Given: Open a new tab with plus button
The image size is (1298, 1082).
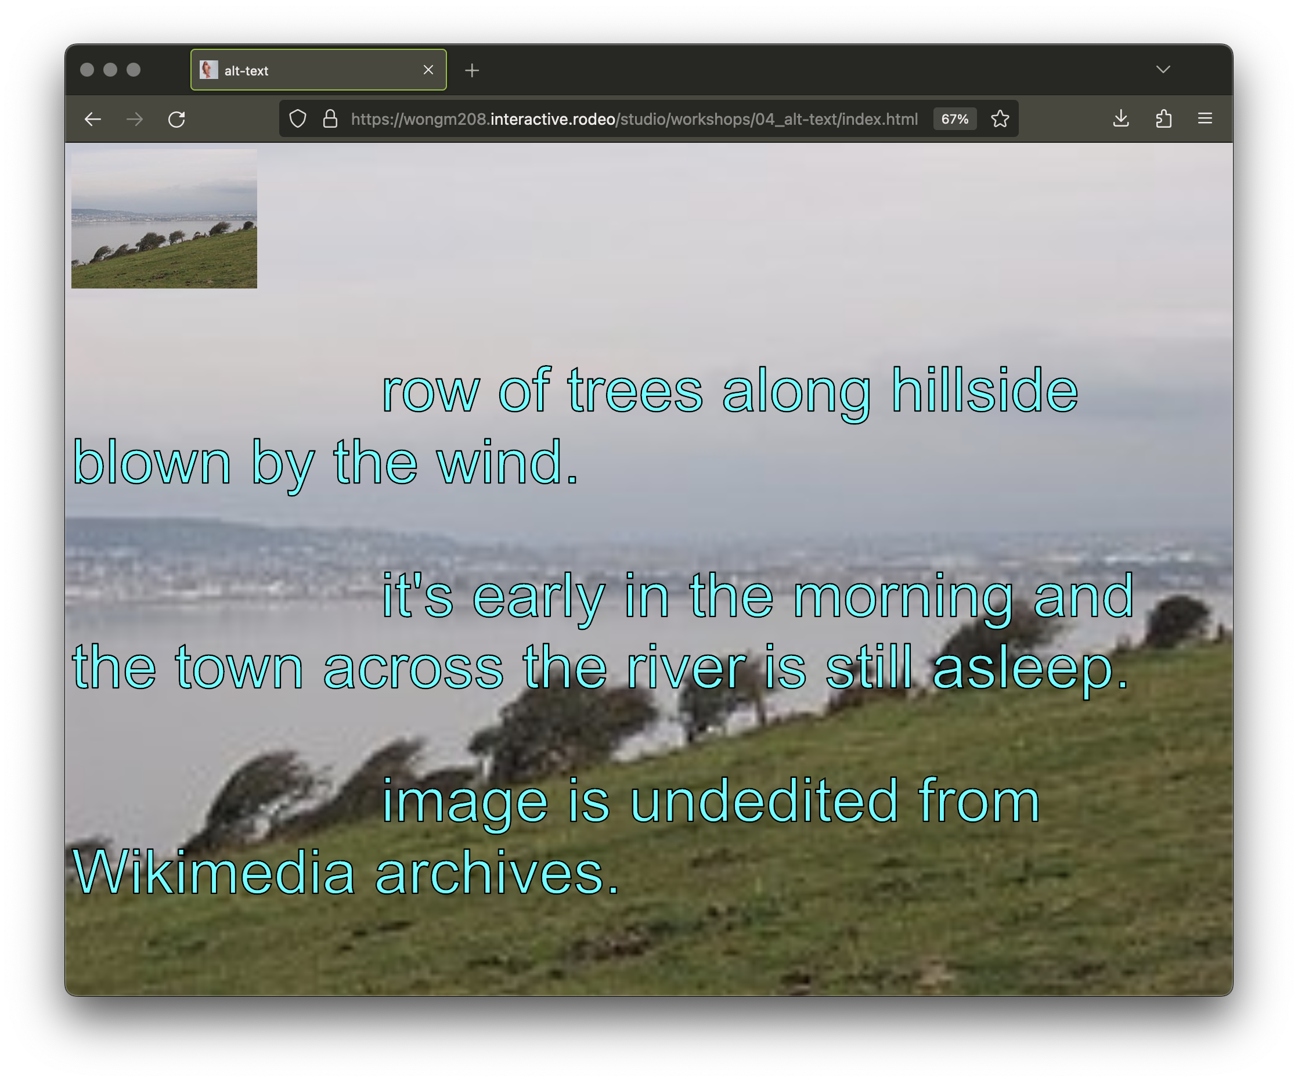Looking at the screenshot, I should point(472,70).
